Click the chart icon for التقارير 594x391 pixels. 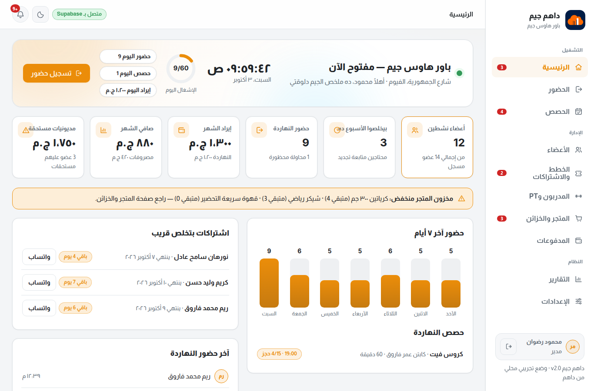click(x=578, y=279)
